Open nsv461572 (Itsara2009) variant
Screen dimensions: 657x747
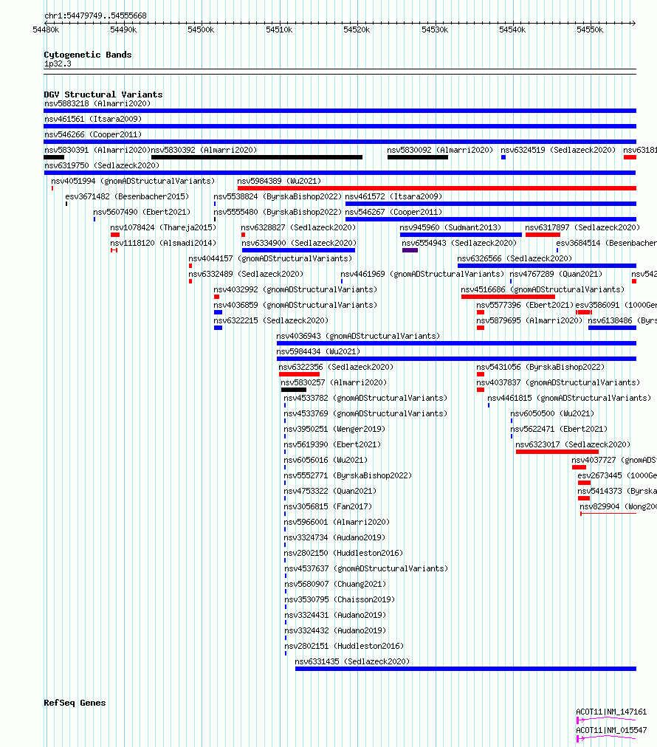(393, 196)
